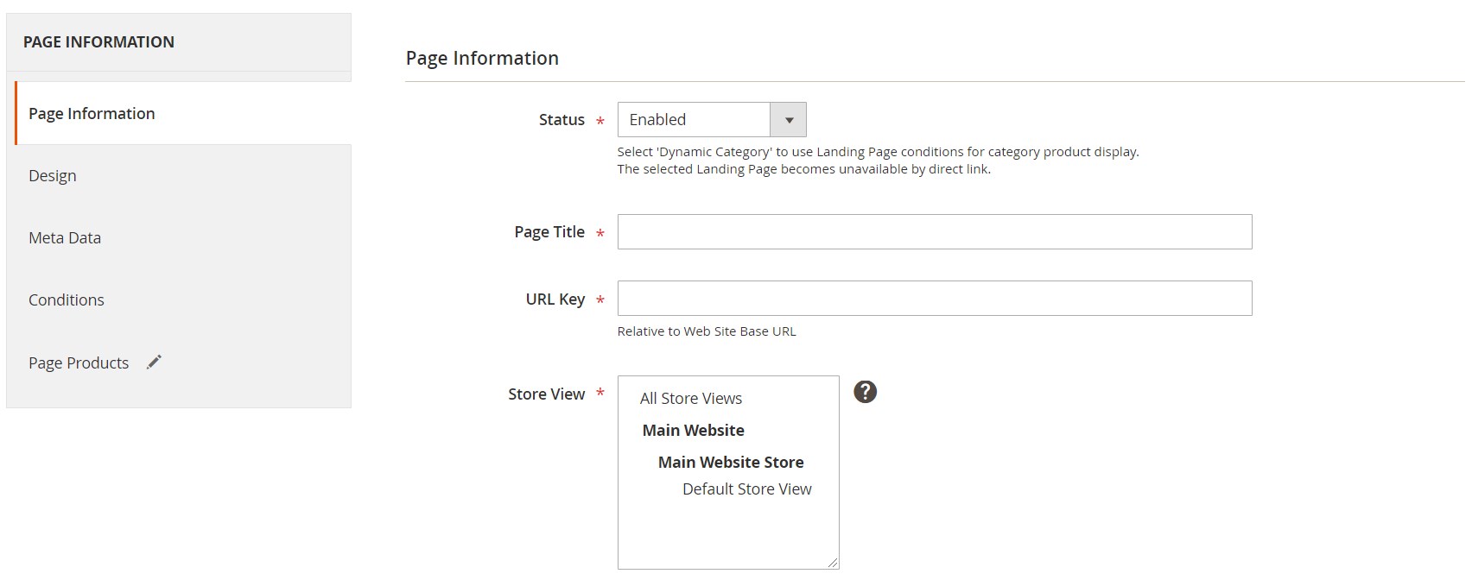Choose Default Store View in list
This screenshot has height=580, width=1472.
[x=747, y=489]
